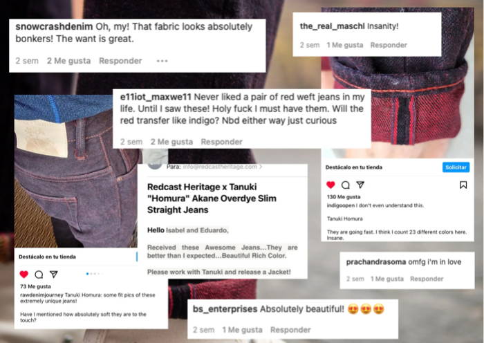The image size is (484, 343).
Task: Reply to prachandrasoma's comment
Action: coord(427,279)
